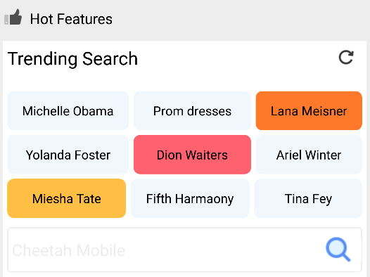Click the Cheetah Mobile placeholder text
The height and width of the screenshot is (277, 370).
[x=69, y=250]
